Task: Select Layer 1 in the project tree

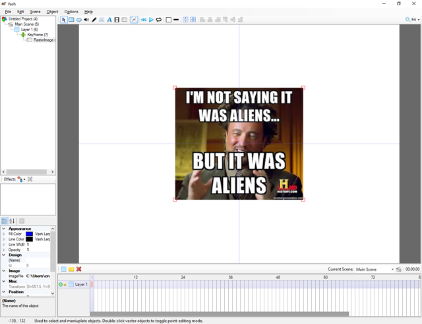Action: pyautogui.click(x=29, y=30)
